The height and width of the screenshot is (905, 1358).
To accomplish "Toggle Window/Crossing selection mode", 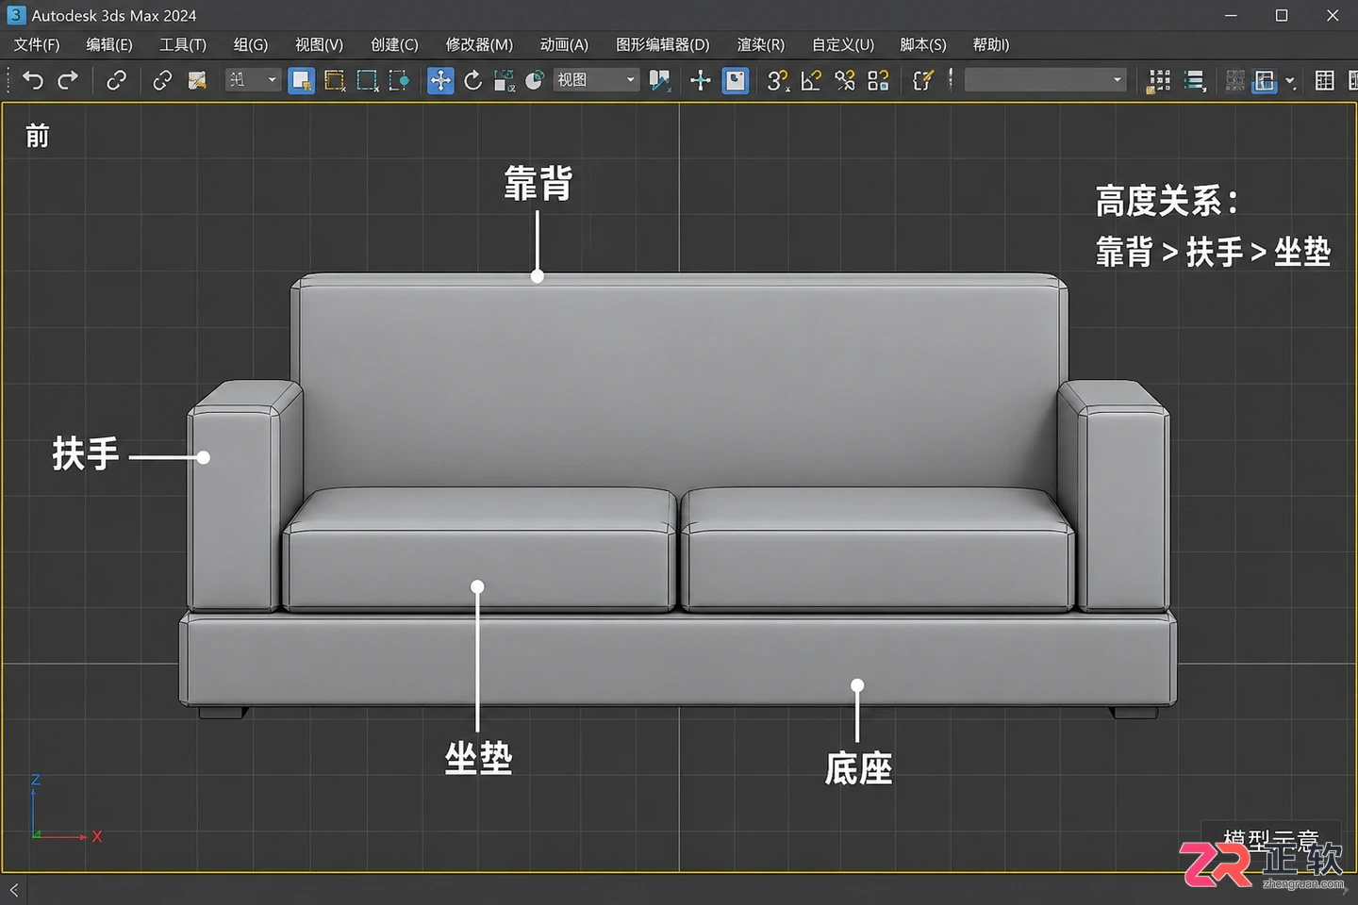I will pos(400,80).
